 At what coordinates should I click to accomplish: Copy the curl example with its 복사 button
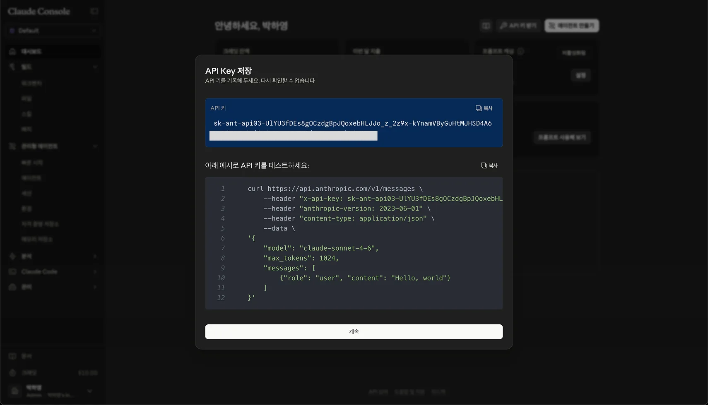(x=489, y=165)
